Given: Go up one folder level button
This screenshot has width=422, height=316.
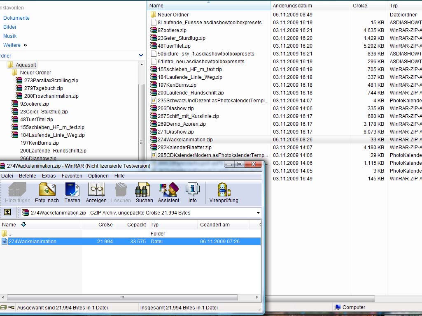Looking at the screenshot, I should coord(7,212).
